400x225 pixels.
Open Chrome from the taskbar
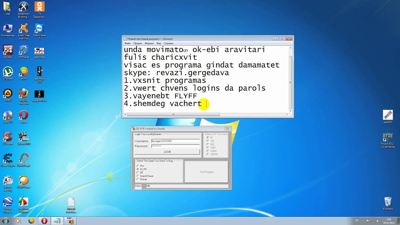click(x=31, y=221)
